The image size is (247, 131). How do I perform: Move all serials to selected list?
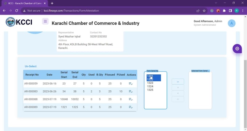click(x=178, y=82)
